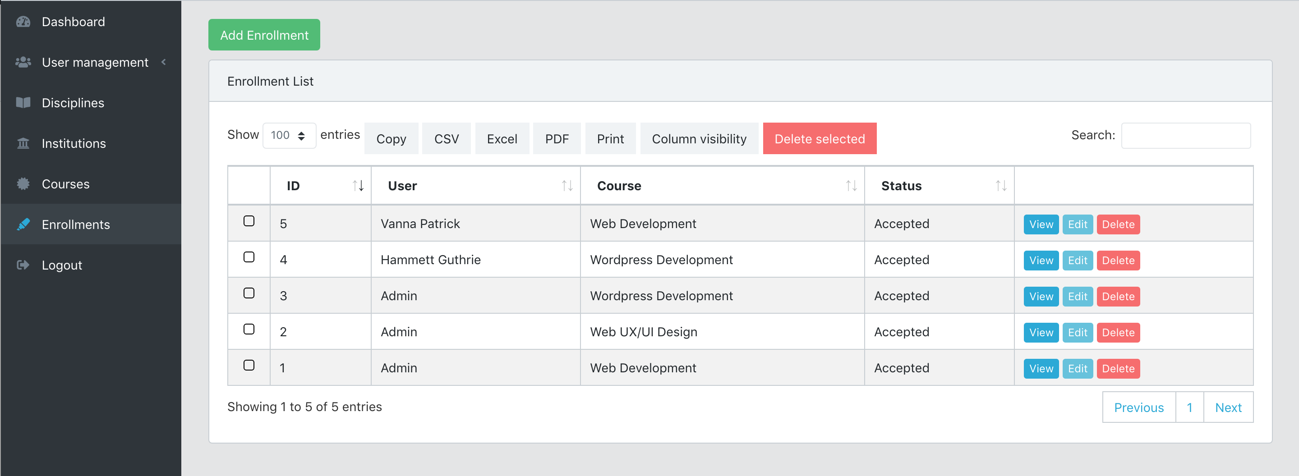The image size is (1299, 476).
Task: Open the Dashboard via its speedometer icon
Action: pos(23,21)
